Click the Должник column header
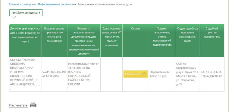The height and width of the screenshot is (112, 229). [25, 40]
